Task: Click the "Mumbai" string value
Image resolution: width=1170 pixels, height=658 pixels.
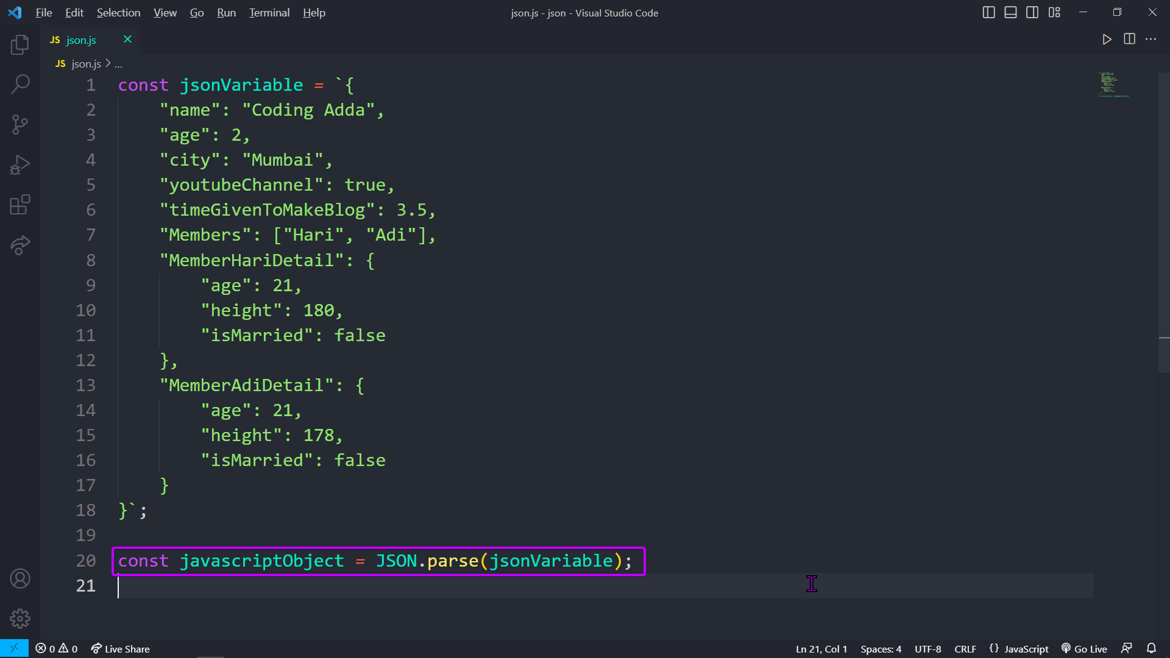Action: pos(282,160)
